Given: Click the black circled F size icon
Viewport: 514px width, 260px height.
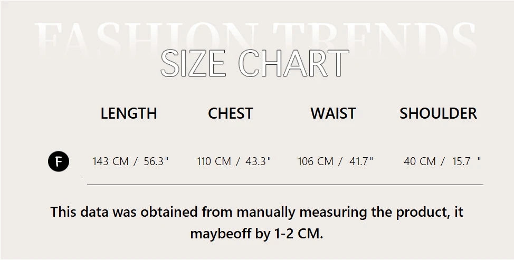Looking at the screenshot, I should click(x=59, y=162).
